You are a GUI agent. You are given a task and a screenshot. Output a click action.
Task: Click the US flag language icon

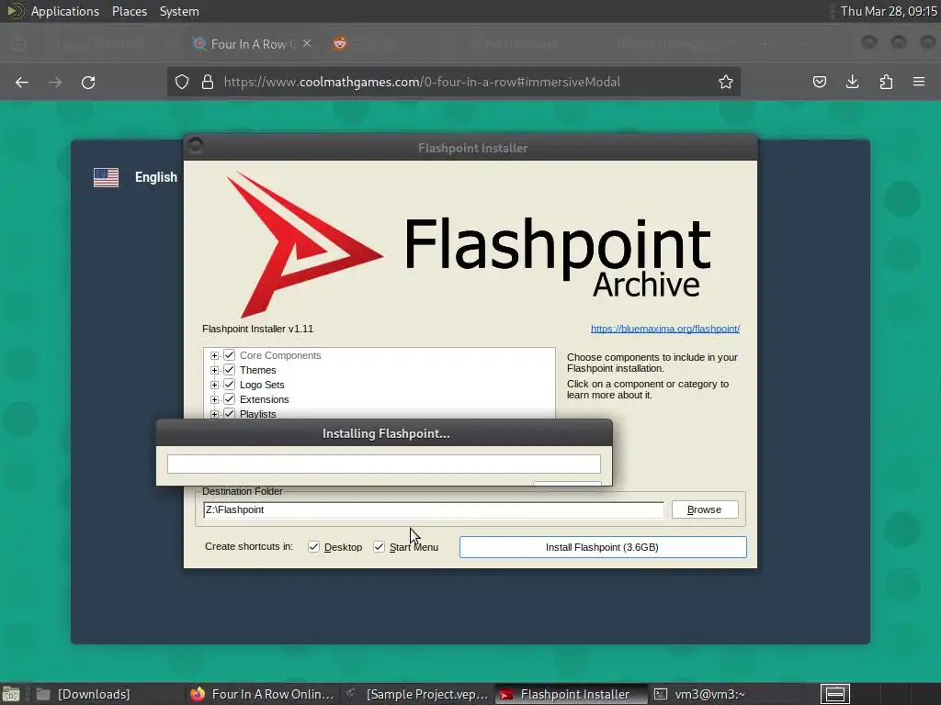click(x=107, y=177)
